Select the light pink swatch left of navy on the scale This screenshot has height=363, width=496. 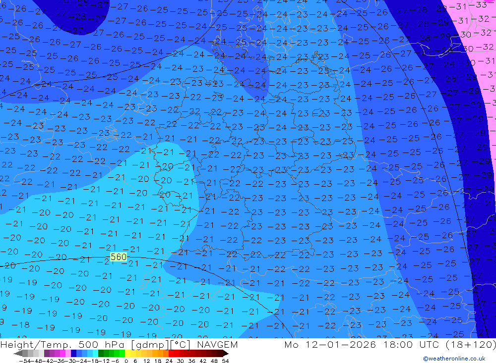point(68,353)
